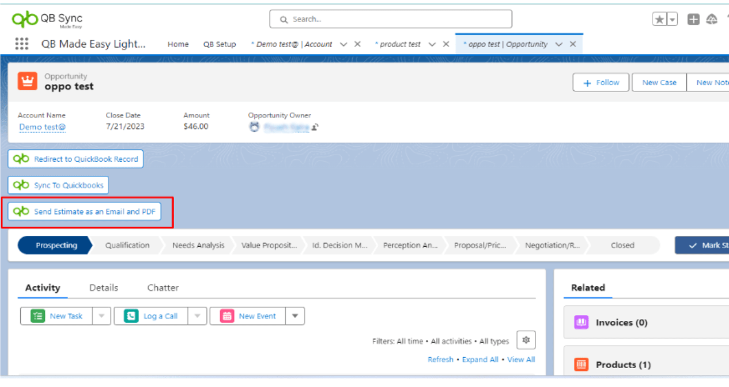The height and width of the screenshot is (387, 729).
Task: Select the Details tab
Action: pyautogui.click(x=104, y=288)
